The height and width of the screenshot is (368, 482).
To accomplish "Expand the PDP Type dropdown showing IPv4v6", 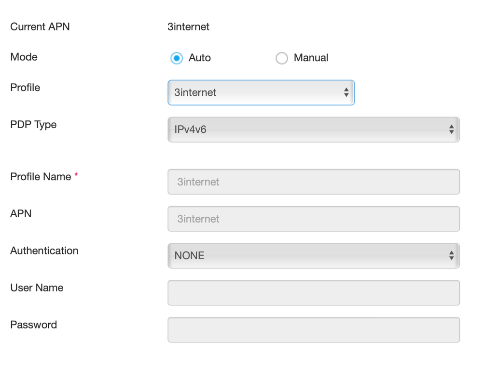I will (309, 130).
